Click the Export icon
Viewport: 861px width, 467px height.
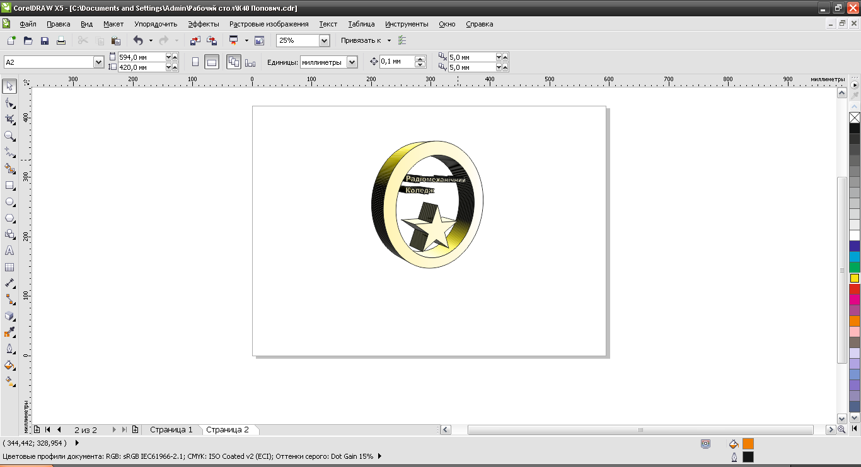[212, 40]
